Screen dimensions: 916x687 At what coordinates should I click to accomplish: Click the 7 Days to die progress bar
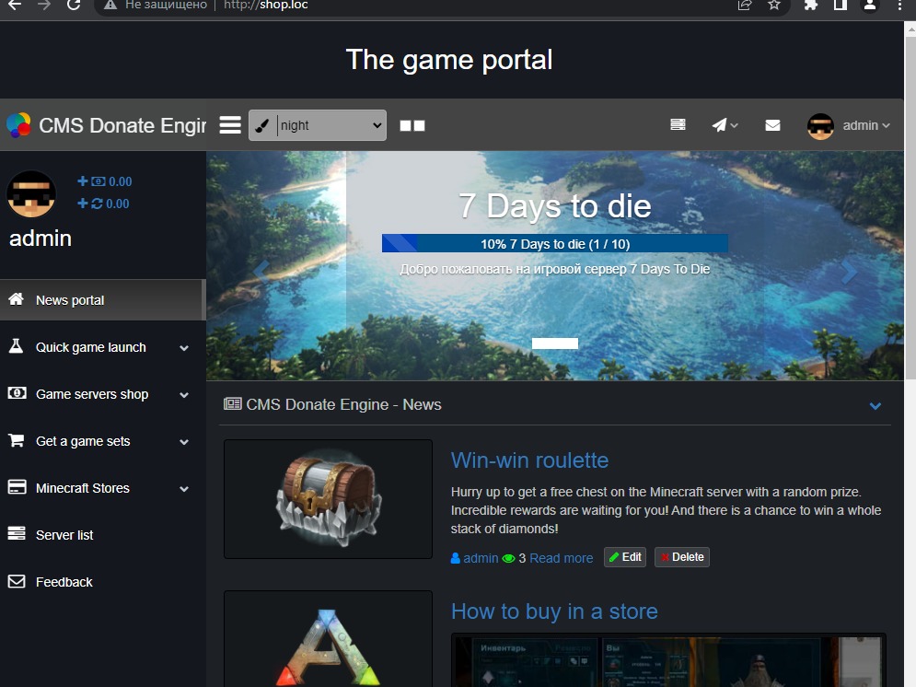click(554, 244)
